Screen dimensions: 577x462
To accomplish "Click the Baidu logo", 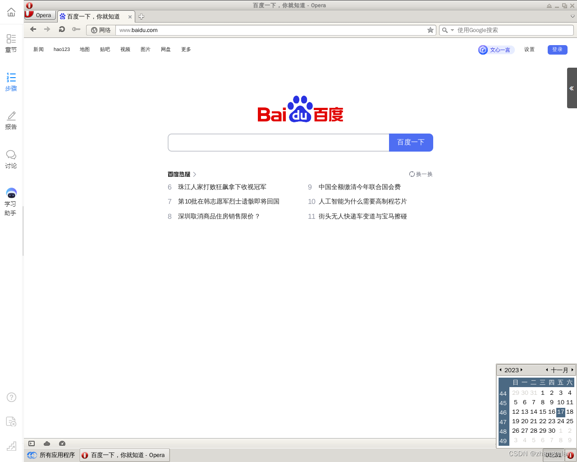I will (300, 109).
